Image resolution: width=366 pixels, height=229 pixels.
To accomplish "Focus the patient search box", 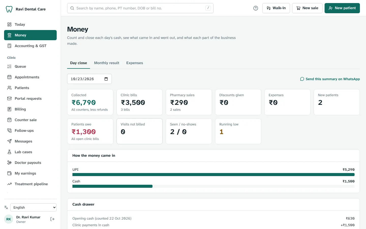I will [140, 8].
